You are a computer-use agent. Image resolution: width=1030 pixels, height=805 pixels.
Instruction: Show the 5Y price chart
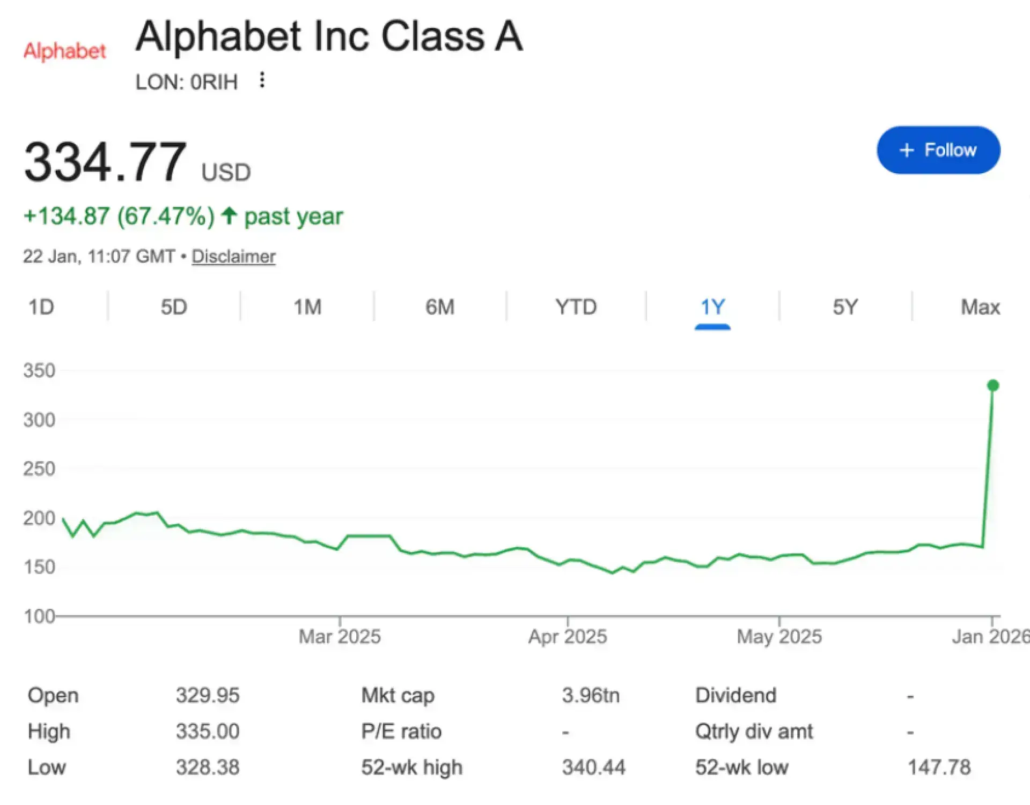tap(845, 307)
